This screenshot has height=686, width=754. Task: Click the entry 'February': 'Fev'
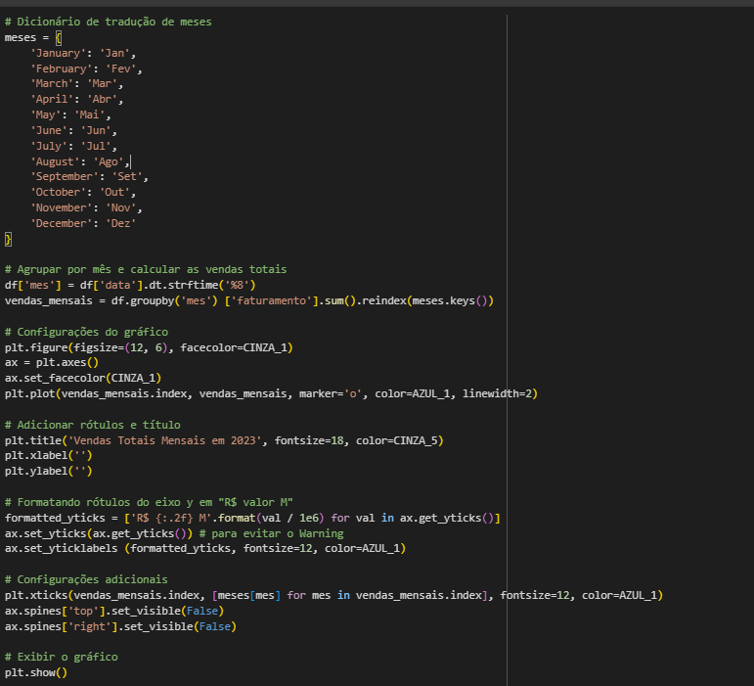point(87,69)
